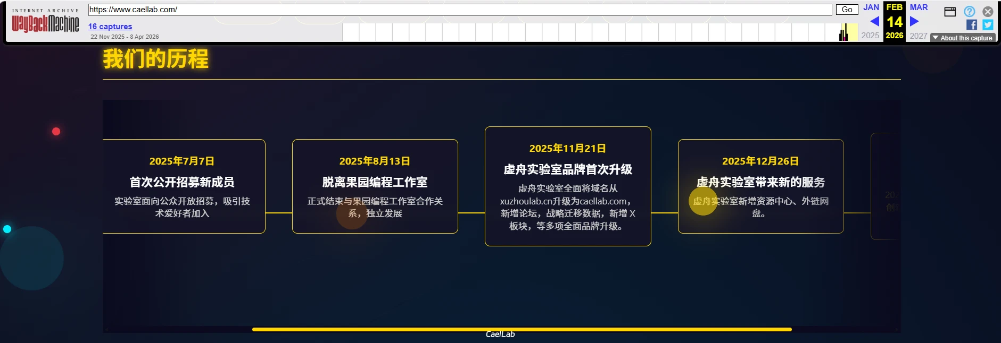
Task: Select the JAN month link
Action: [x=871, y=7]
